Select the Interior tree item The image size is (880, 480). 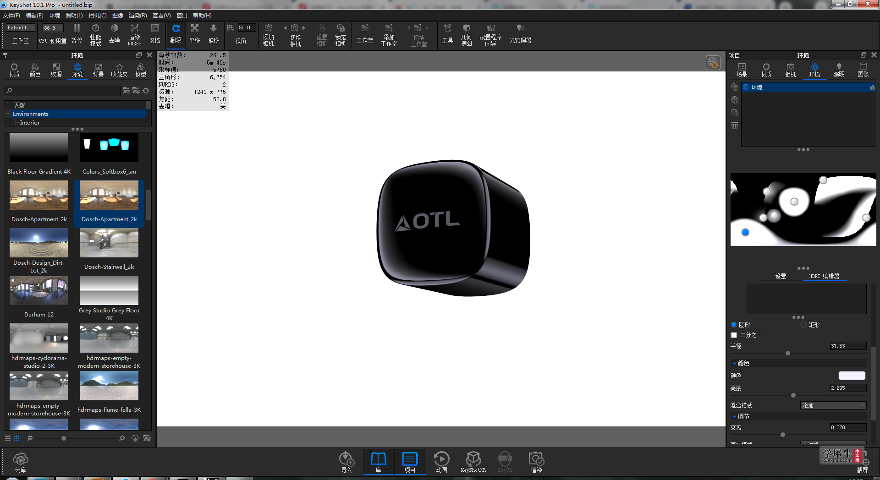pos(30,123)
